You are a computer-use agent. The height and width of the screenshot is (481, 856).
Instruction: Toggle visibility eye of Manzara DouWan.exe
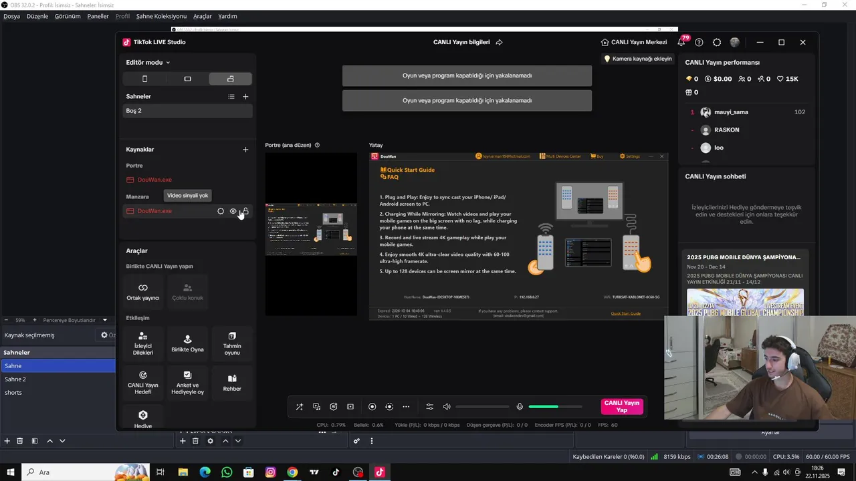pyautogui.click(x=233, y=211)
